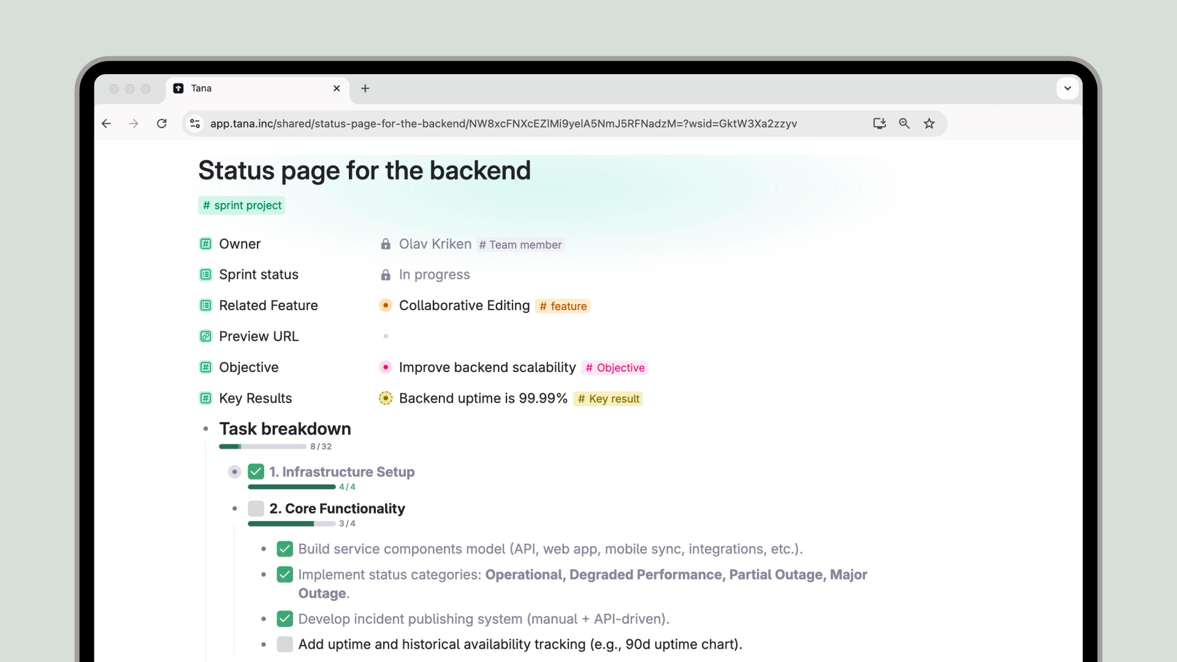Image resolution: width=1177 pixels, height=662 pixels.
Task: Click Collaborative Editing text
Action: 464,305
